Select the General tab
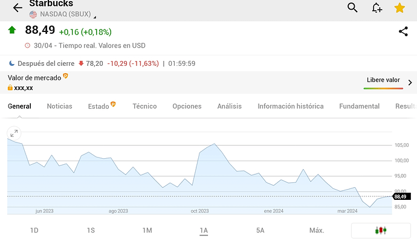 (19, 106)
